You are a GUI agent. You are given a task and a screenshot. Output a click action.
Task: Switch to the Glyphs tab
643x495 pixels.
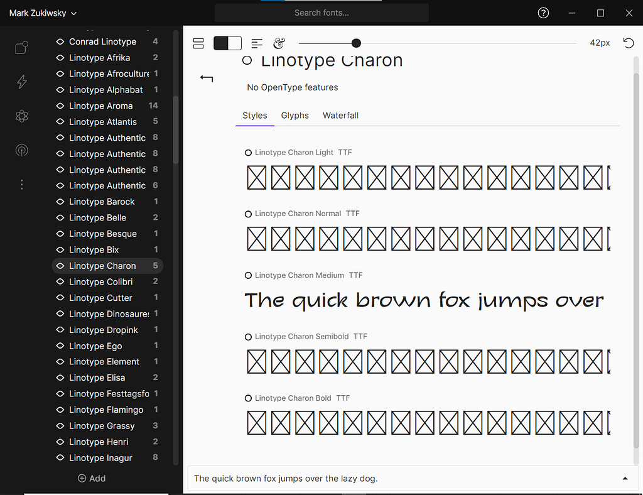(x=294, y=116)
